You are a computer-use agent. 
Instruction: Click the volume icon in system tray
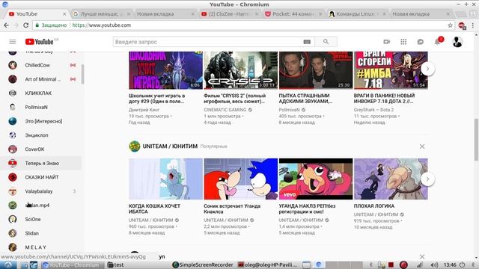[434, 265]
